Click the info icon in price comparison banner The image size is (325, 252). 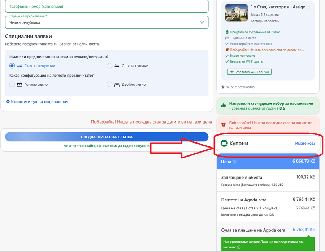[239, 247]
